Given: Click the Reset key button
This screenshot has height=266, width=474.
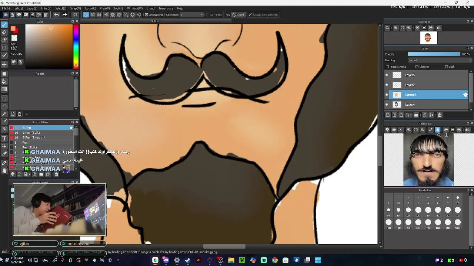Looking at the screenshot, I should coord(238,15).
